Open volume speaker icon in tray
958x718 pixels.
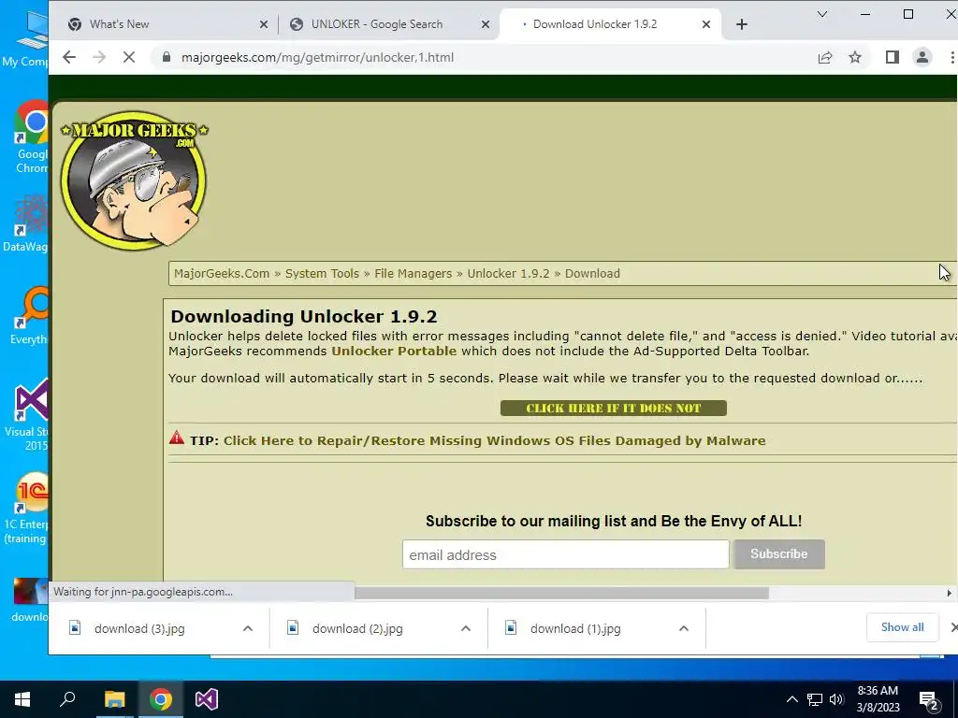(836, 699)
